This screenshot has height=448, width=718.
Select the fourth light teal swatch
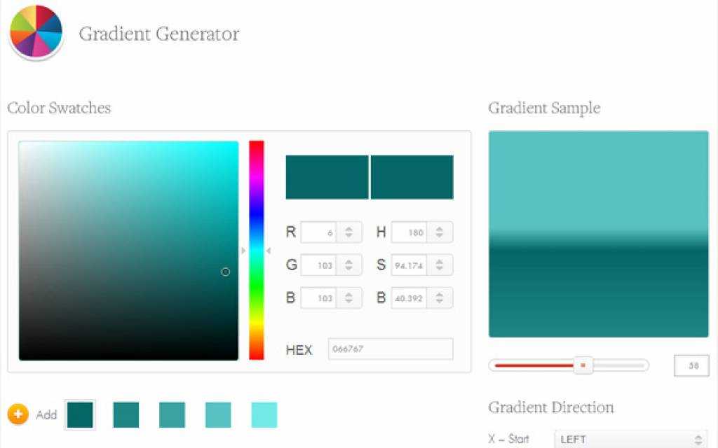click(x=218, y=414)
